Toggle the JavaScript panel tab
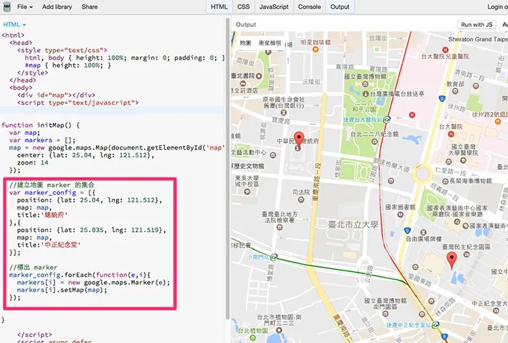Image resolution: width=508 pixels, height=343 pixels. (x=274, y=7)
